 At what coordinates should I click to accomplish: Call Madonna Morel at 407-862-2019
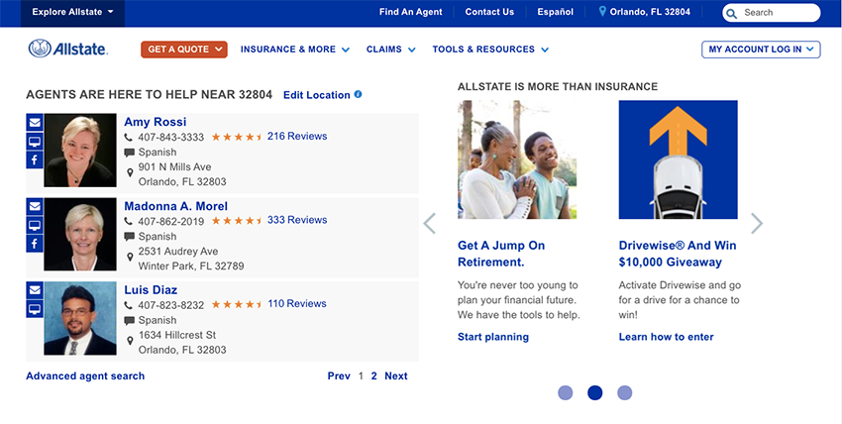(x=170, y=221)
